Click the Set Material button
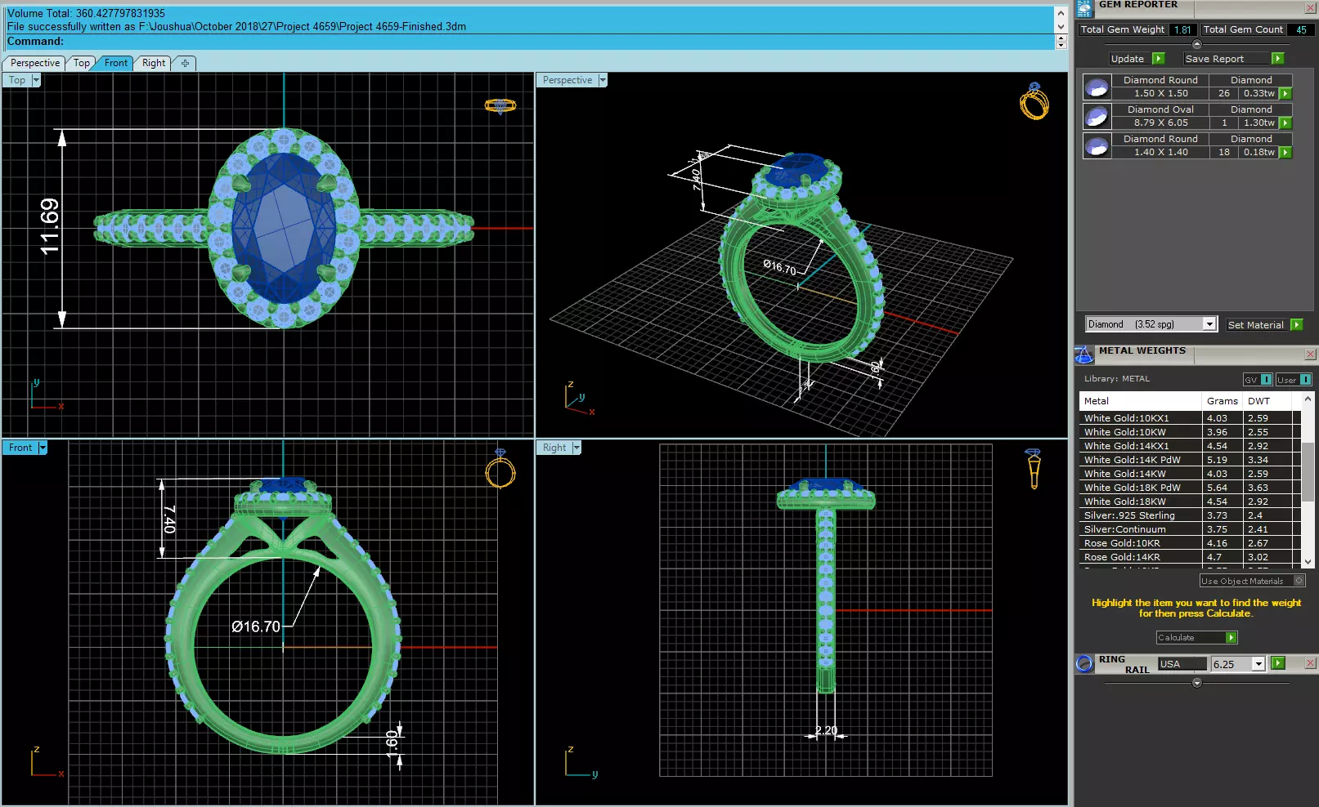The width and height of the screenshot is (1319, 807). click(x=1255, y=325)
